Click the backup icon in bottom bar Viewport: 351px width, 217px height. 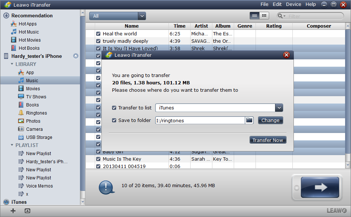[x=27, y=211]
